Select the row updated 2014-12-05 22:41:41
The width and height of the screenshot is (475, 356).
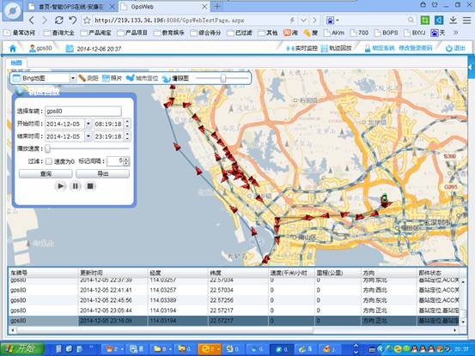[x=234, y=290]
